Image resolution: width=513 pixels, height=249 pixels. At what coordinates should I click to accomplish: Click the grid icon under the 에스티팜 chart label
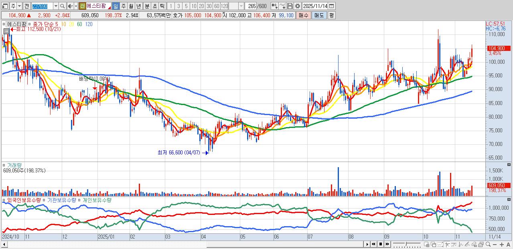click(x=6, y=31)
